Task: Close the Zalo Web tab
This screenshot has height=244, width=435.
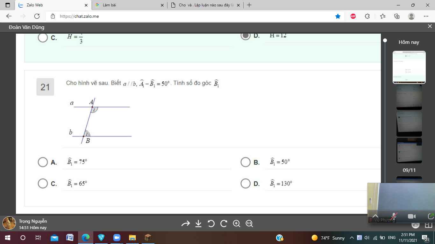Action: [x=86, y=5]
